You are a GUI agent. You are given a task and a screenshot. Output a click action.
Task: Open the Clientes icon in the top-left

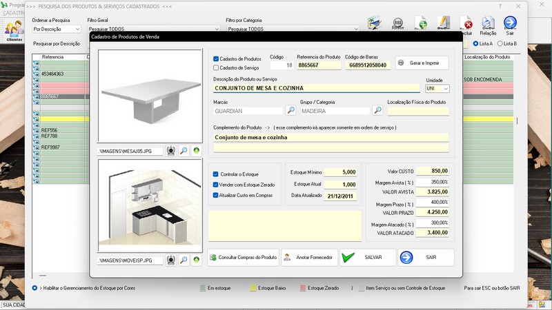[x=14, y=30]
